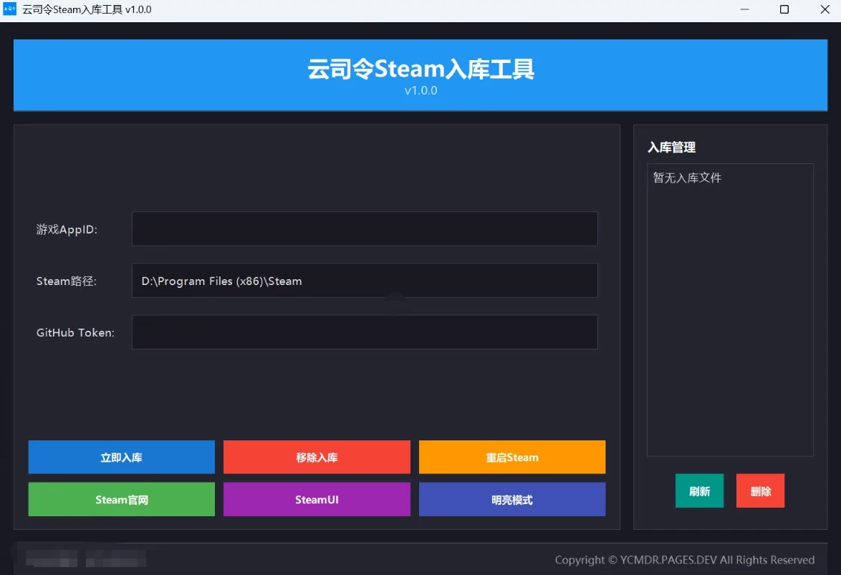Click the v1.0.0 version text in banner

pyautogui.click(x=420, y=91)
